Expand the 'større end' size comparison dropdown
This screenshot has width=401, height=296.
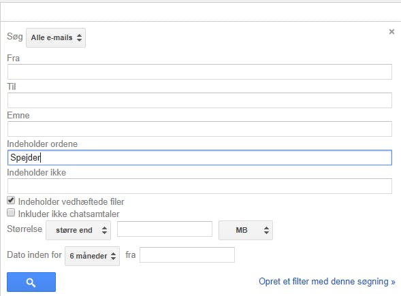pos(78,230)
